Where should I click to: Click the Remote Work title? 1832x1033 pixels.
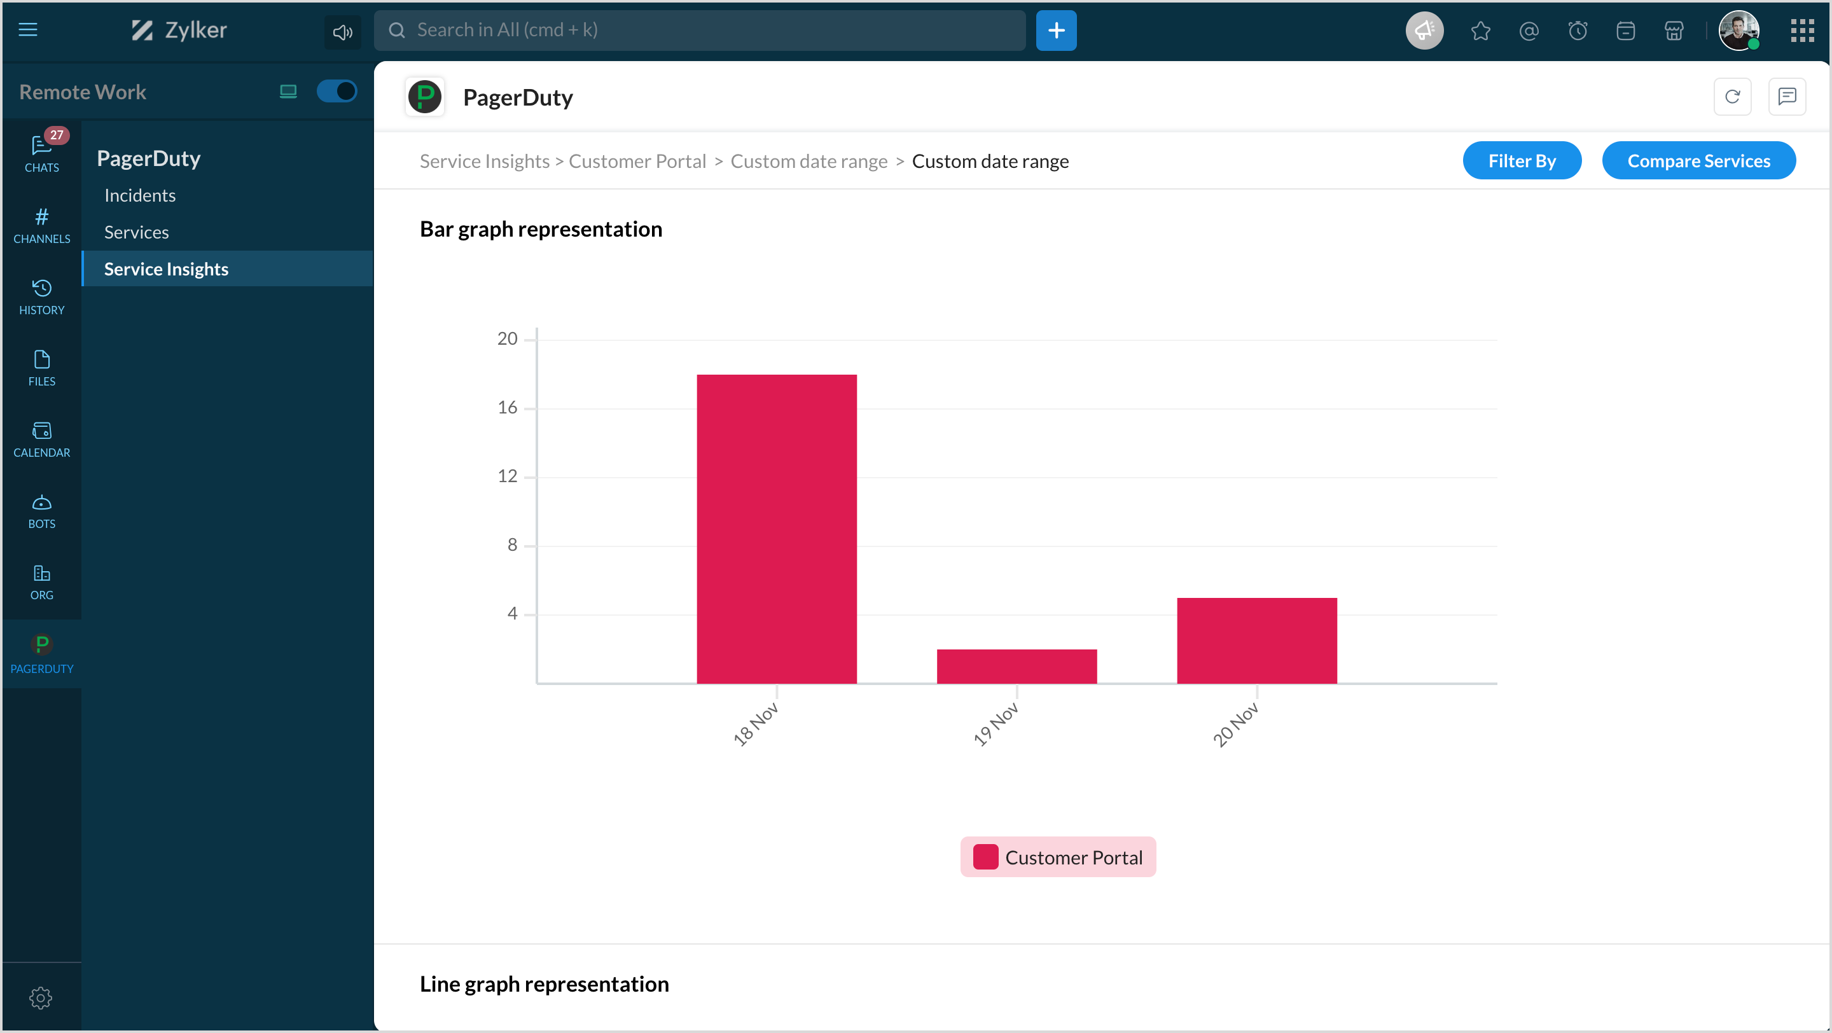click(x=83, y=92)
